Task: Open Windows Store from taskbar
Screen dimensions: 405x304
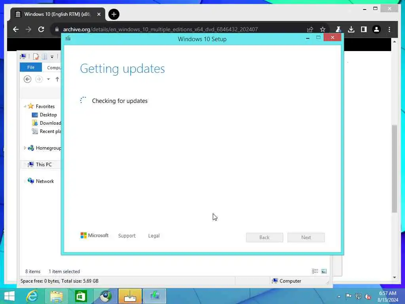Action: pyautogui.click(x=81, y=296)
